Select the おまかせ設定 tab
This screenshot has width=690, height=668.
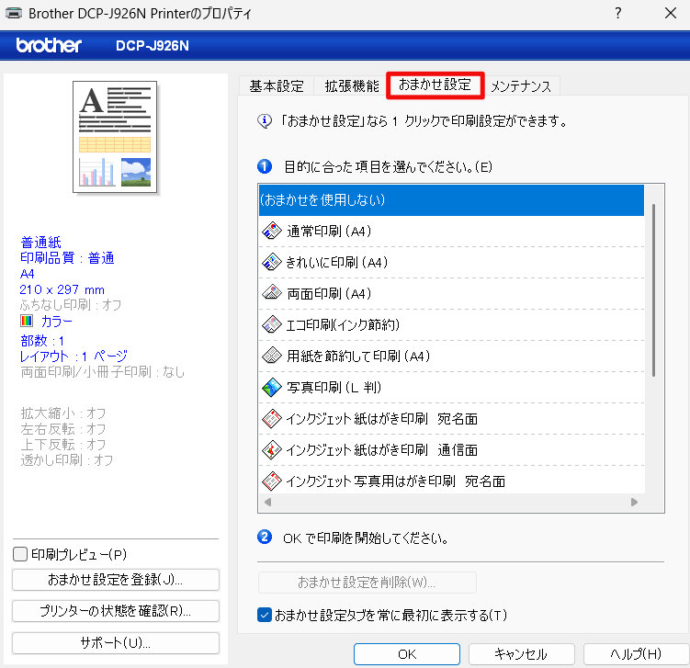tap(435, 85)
